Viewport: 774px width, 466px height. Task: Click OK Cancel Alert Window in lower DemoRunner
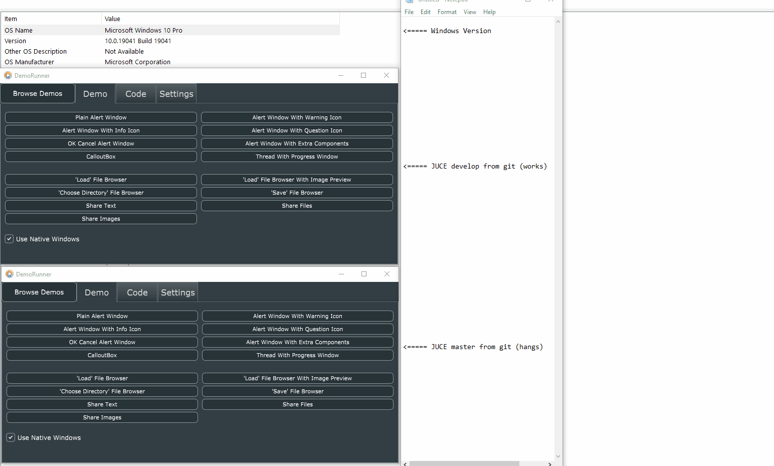click(x=102, y=342)
